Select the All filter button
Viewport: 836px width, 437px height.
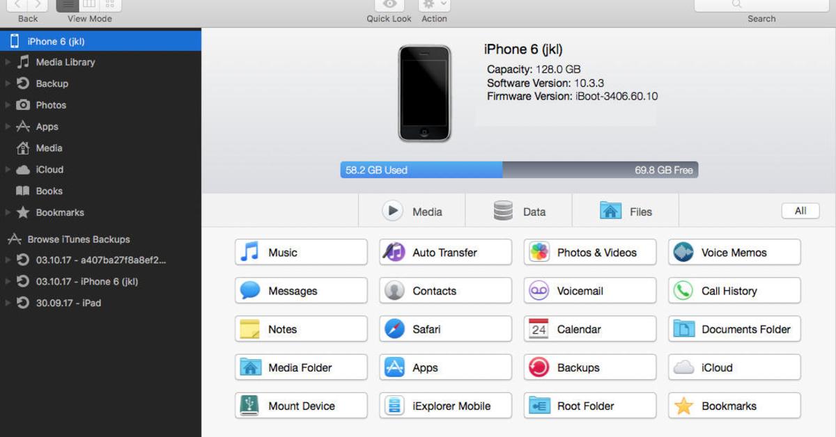800,211
